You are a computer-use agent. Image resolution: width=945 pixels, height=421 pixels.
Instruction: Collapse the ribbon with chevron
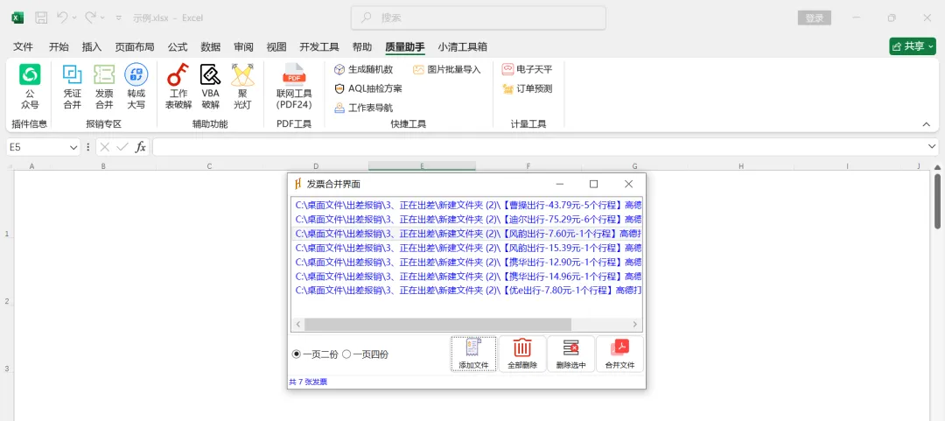(x=927, y=124)
